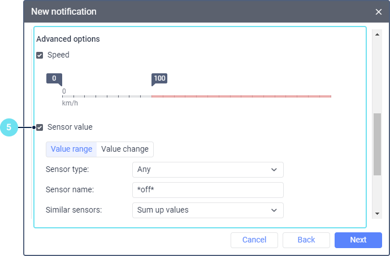This screenshot has width=390, height=256.
Task: Click the Next button
Action: [x=358, y=240]
